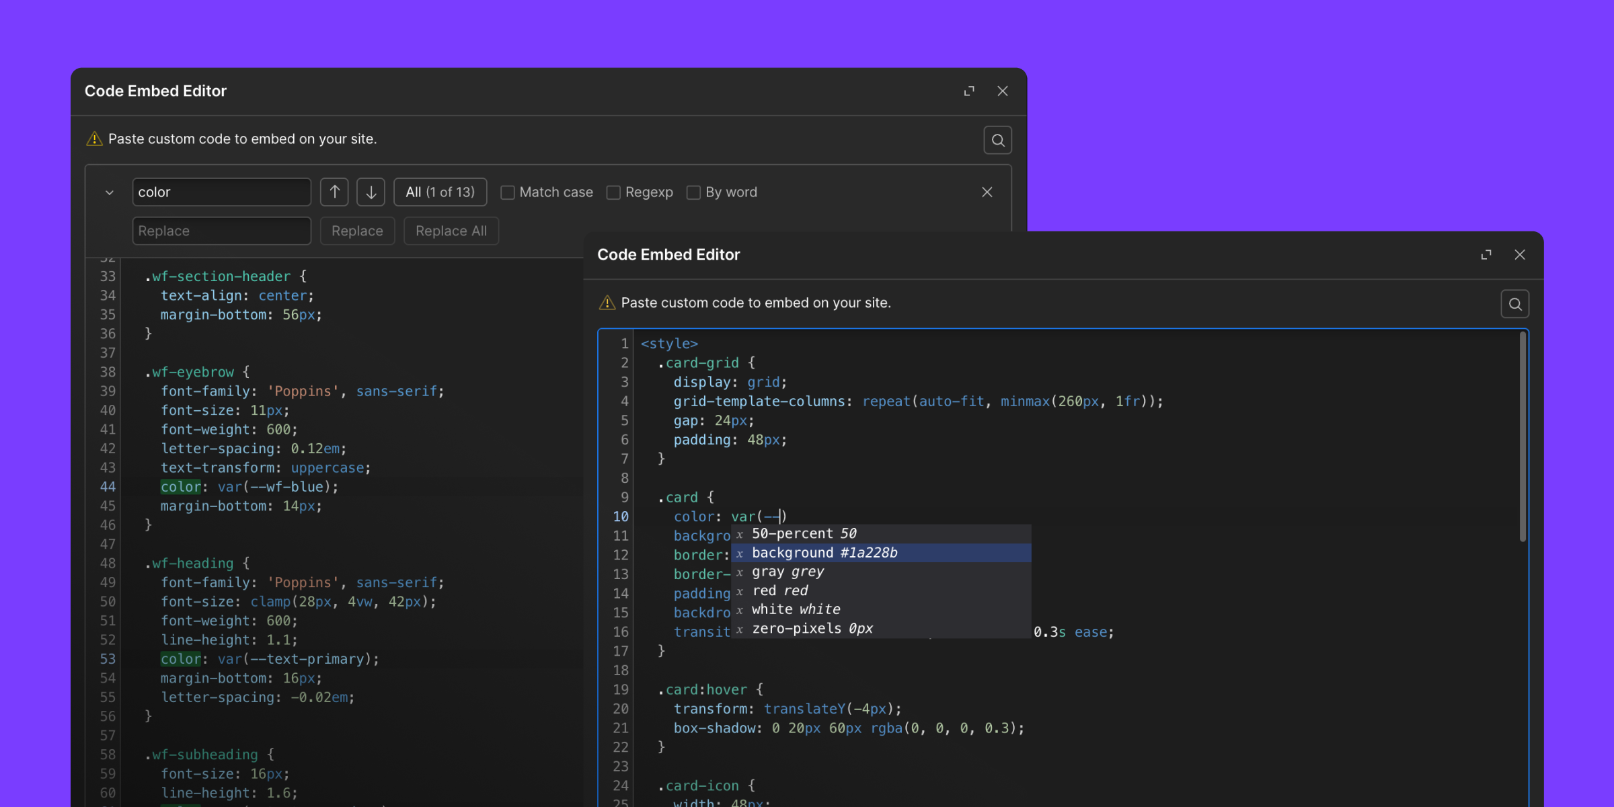The image size is (1614, 807).
Task: Click the All (1 of 13) matches control
Action: pyautogui.click(x=440, y=192)
